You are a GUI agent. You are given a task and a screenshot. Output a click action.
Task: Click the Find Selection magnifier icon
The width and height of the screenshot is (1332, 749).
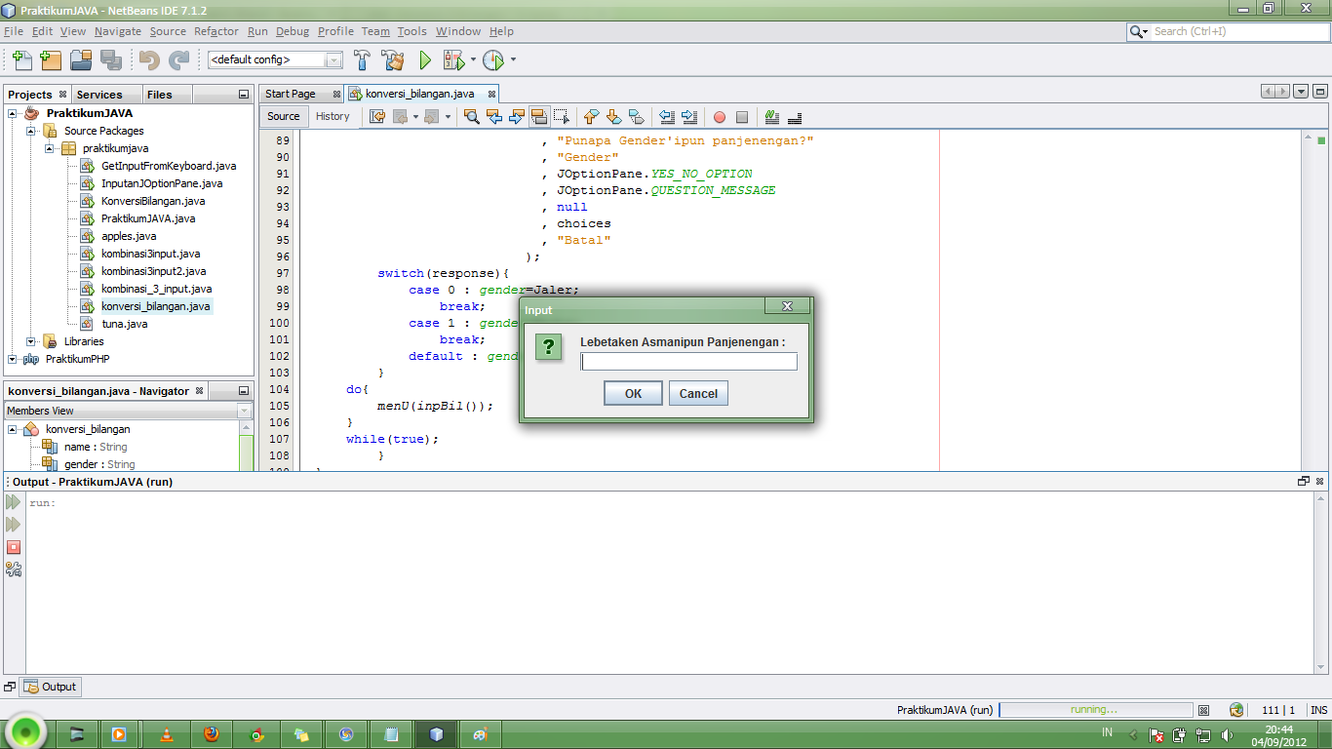coord(472,117)
